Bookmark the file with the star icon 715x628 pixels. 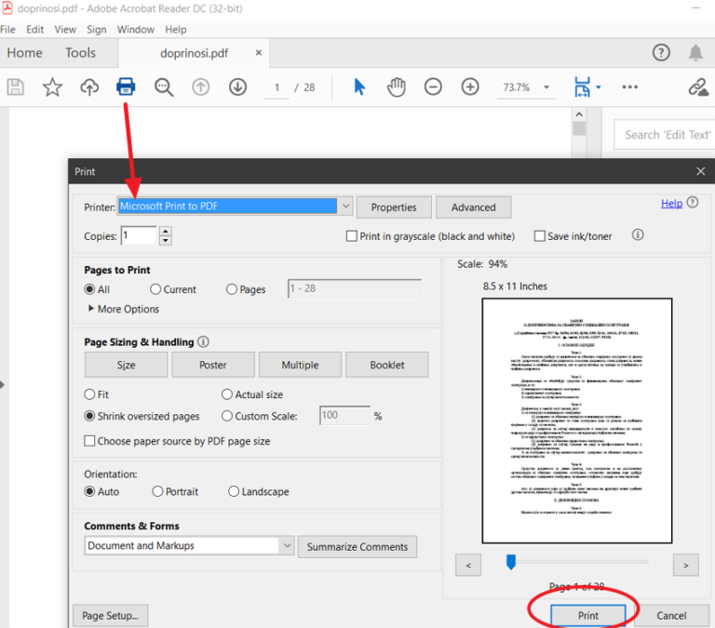[52, 87]
